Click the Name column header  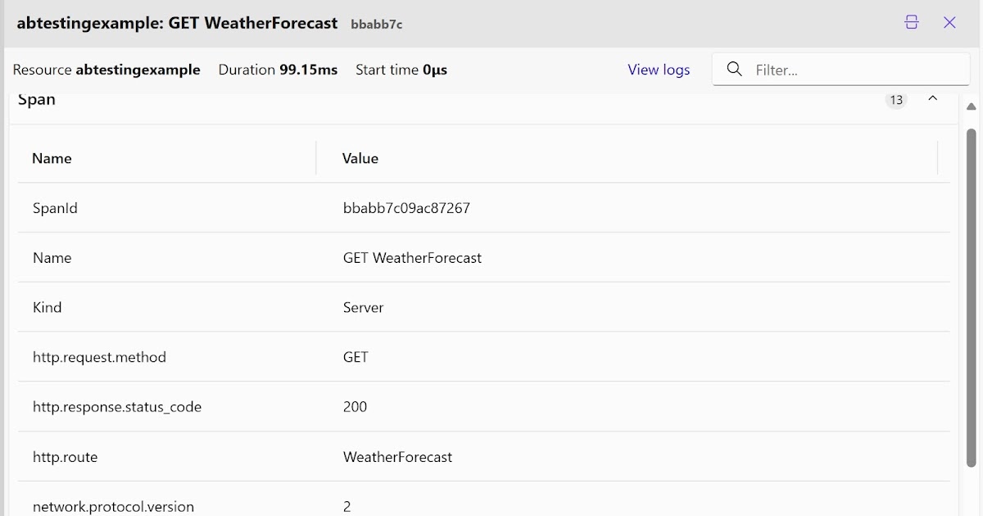point(52,158)
